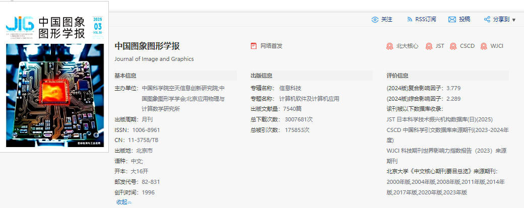Click the CSCD badge text
Screen dimensions: 524x208
(x=467, y=46)
